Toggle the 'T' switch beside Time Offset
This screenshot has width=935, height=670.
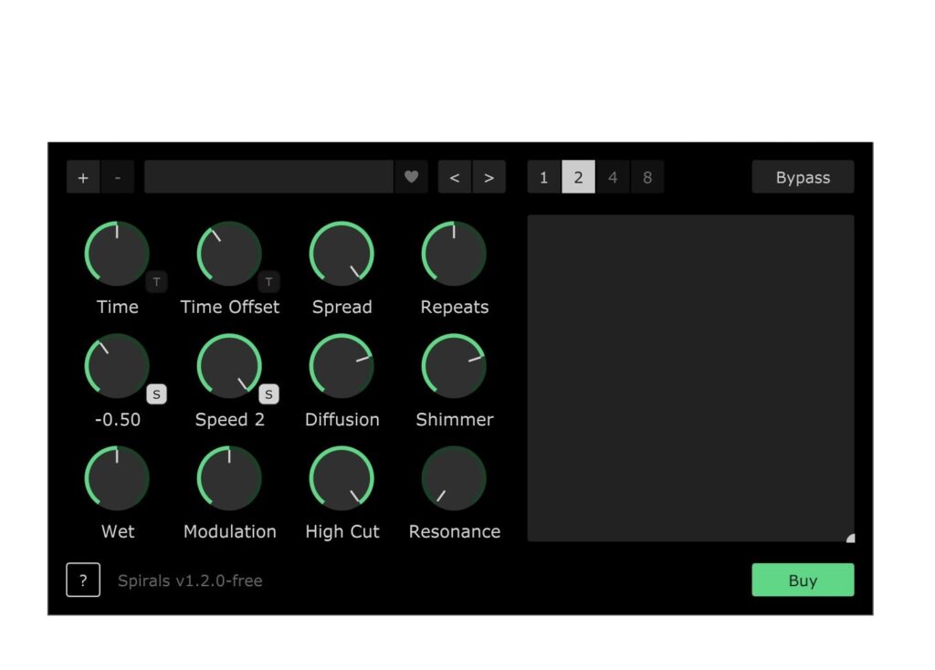[269, 282]
